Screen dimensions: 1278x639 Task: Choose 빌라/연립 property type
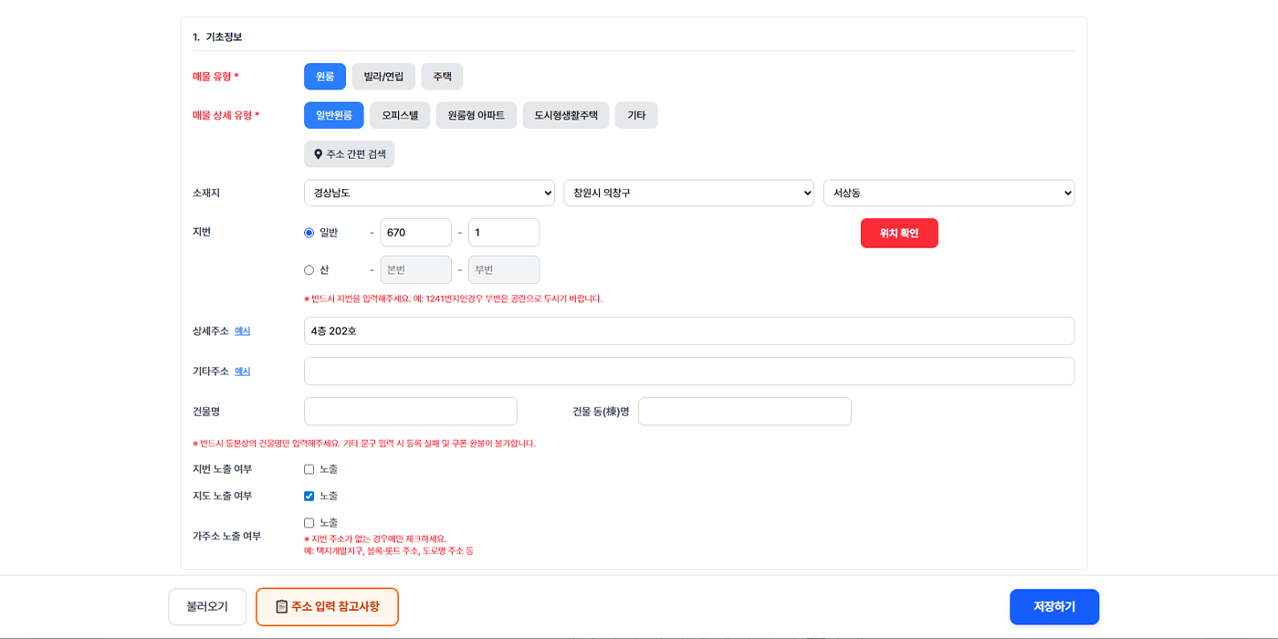[x=383, y=77]
